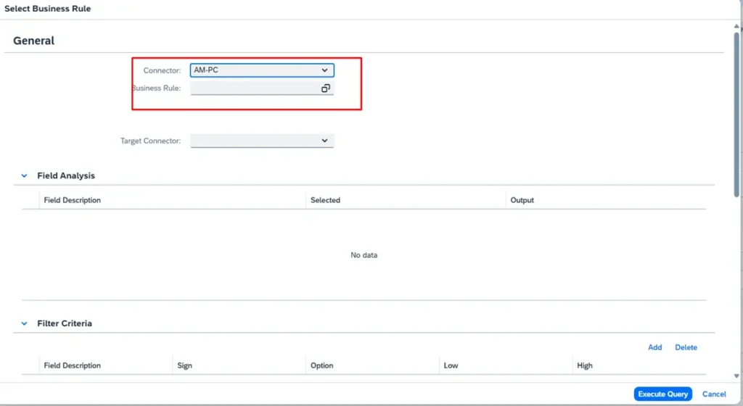Click the Sign column header
The width and height of the screenshot is (743, 406).
(x=185, y=365)
